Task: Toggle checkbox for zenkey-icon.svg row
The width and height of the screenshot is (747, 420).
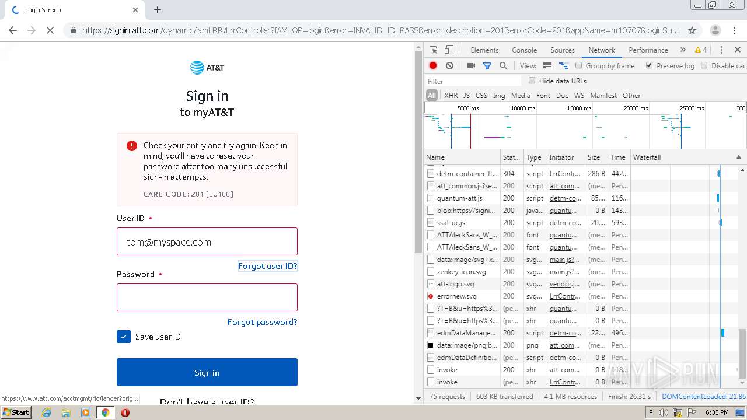Action: [x=431, y=272]
